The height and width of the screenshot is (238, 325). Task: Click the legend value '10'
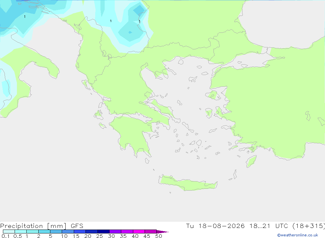(x=64, y=236)
